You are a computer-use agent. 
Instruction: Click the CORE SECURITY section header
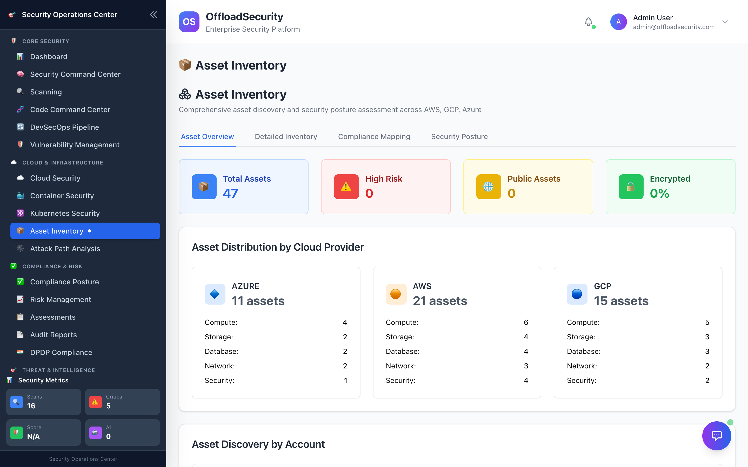[x=46, y=41]
